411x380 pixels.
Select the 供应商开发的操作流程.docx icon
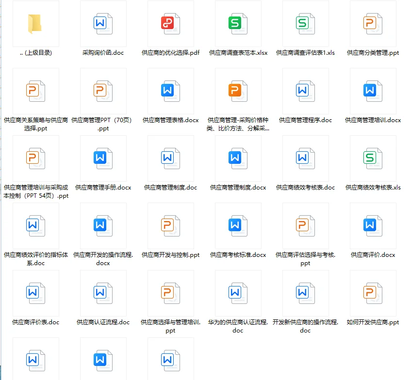103,225
